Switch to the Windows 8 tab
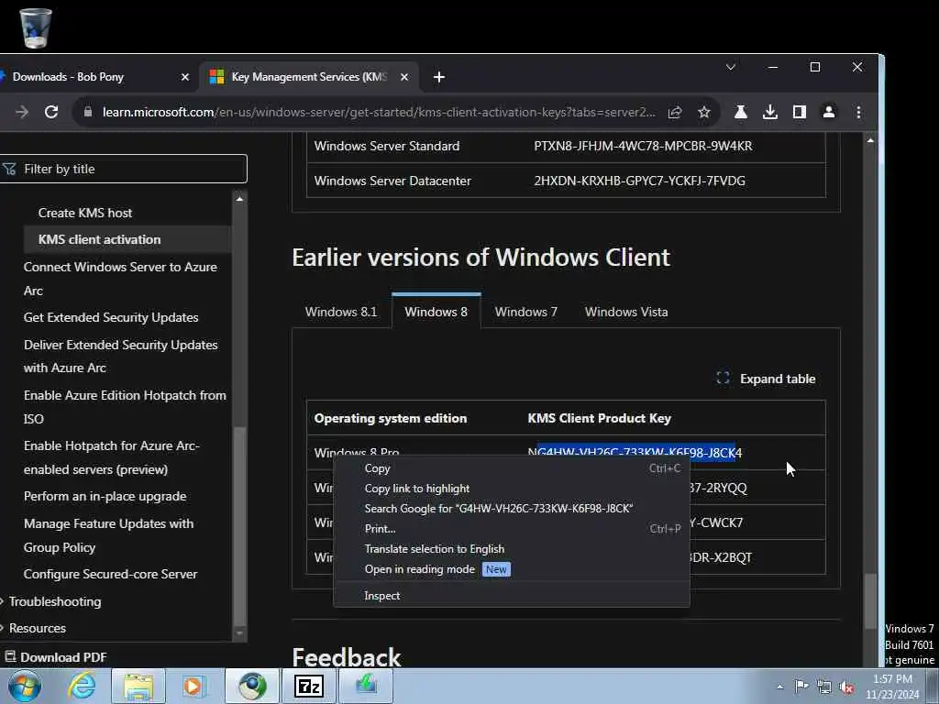939x704 pixels. click(436, 312)
